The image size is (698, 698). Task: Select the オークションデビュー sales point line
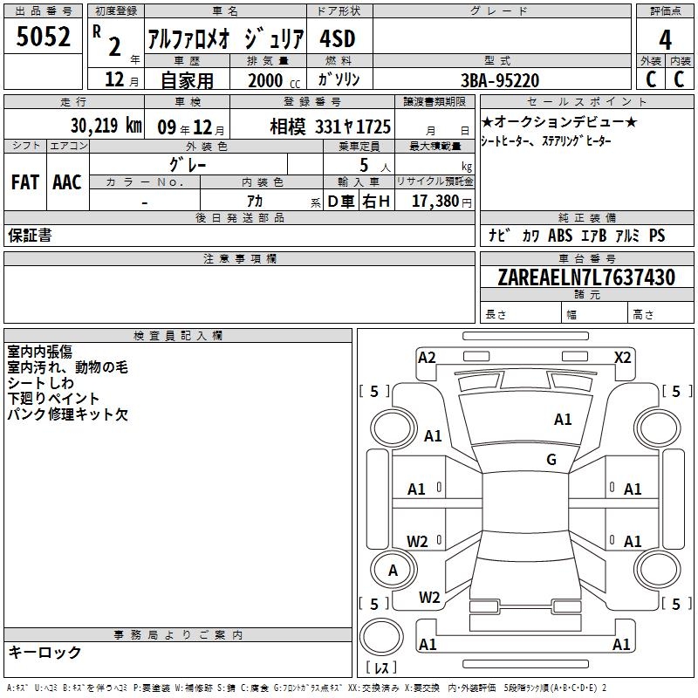(x=559, y=121)
